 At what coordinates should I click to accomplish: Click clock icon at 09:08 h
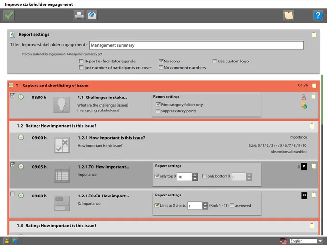point(21,196)
